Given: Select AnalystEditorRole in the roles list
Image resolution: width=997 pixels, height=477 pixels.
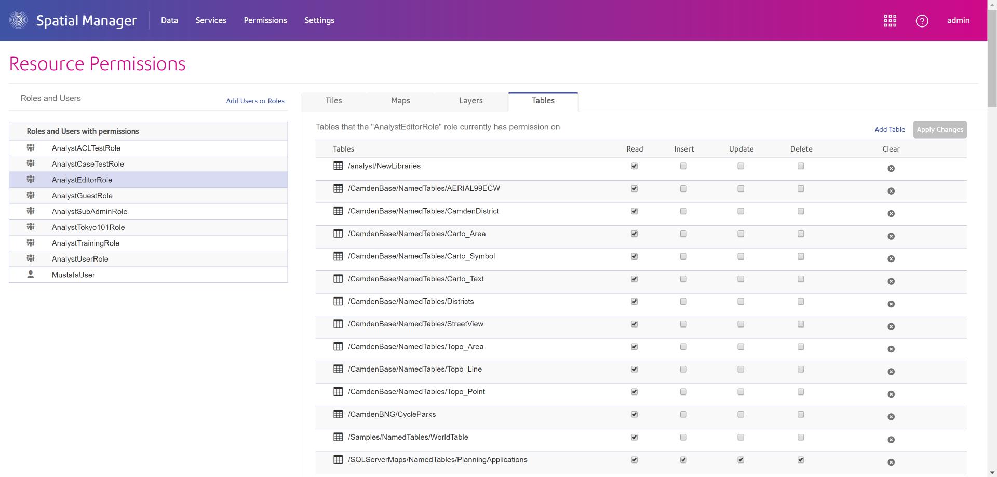Looking at the screenshot, I should (x=149, y=180).
